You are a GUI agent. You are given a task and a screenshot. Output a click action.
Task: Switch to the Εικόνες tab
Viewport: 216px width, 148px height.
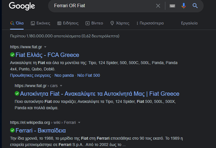[41, 23]
